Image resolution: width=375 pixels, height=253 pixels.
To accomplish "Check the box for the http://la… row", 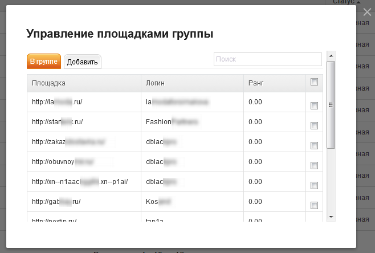I will click(x=314, y=105).
